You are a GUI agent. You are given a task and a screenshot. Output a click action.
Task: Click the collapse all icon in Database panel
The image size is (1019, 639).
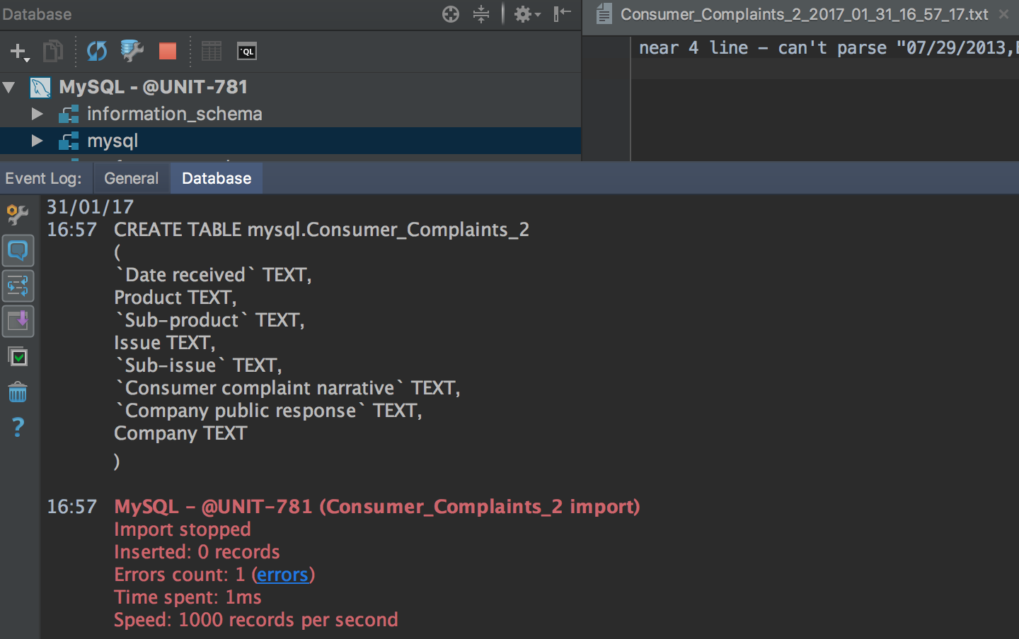481,14
